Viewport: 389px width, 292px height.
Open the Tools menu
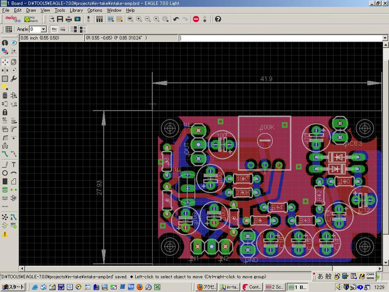pos(59,10)
